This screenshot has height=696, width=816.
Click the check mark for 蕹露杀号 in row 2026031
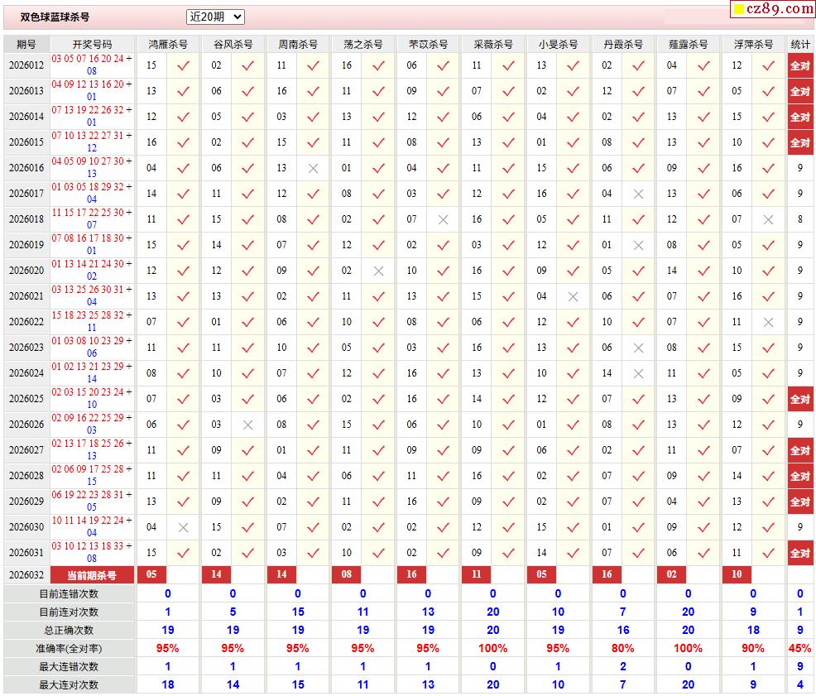coord(703,553)
